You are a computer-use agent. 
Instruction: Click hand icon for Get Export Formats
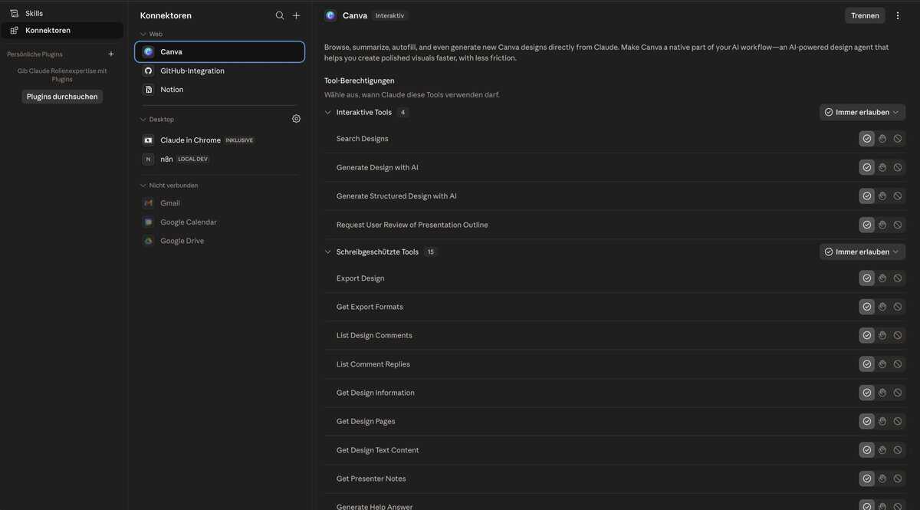(882, 307)
